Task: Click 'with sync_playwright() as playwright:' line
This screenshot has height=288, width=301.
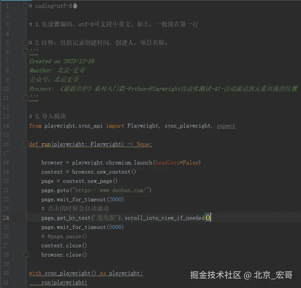Action: click(x=86, y=273)
